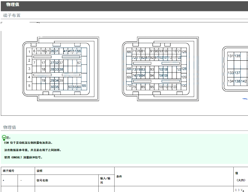Click the 信号名称 column header

coord(42,180)
